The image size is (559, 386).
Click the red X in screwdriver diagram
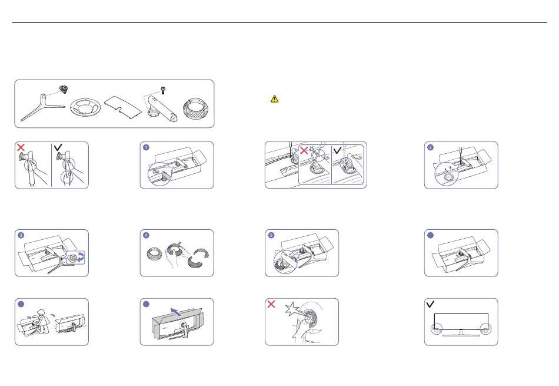(x=304, y=150)
